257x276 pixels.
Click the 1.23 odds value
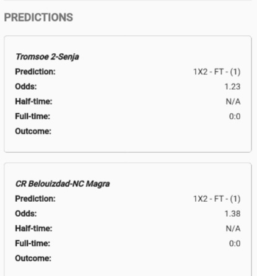pos(232,87)
